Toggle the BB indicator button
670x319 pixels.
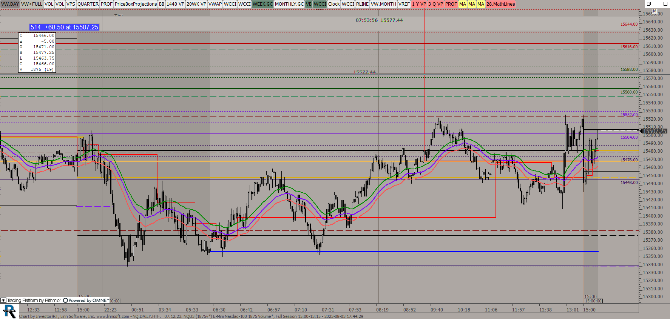162,4
